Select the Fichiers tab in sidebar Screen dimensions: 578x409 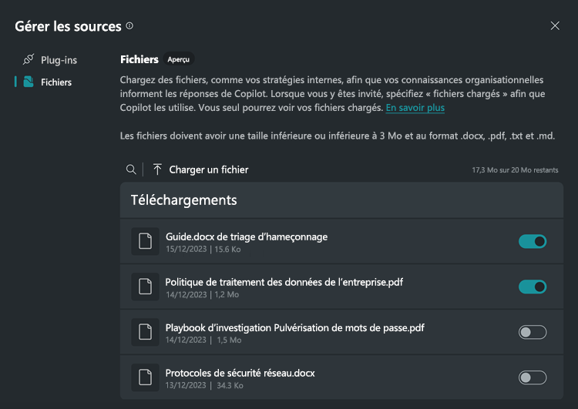pos(56,82)
